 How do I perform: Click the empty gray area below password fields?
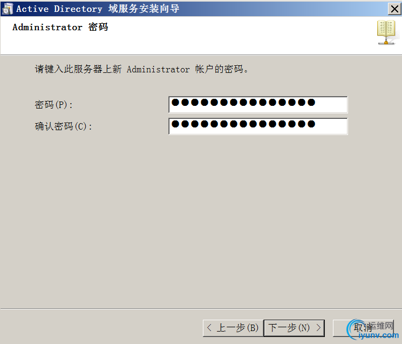pos(200,218)
